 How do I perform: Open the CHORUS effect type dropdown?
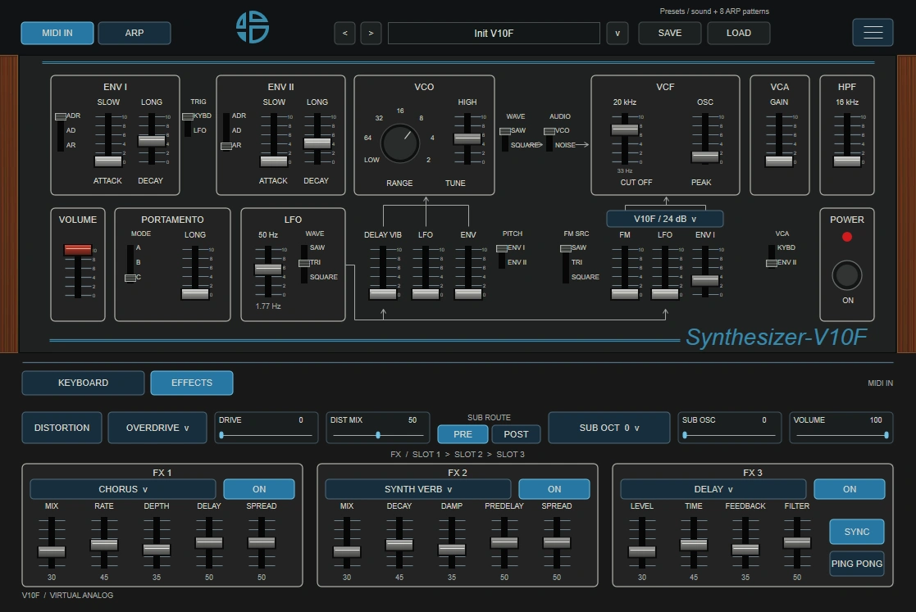coord(123,489)
